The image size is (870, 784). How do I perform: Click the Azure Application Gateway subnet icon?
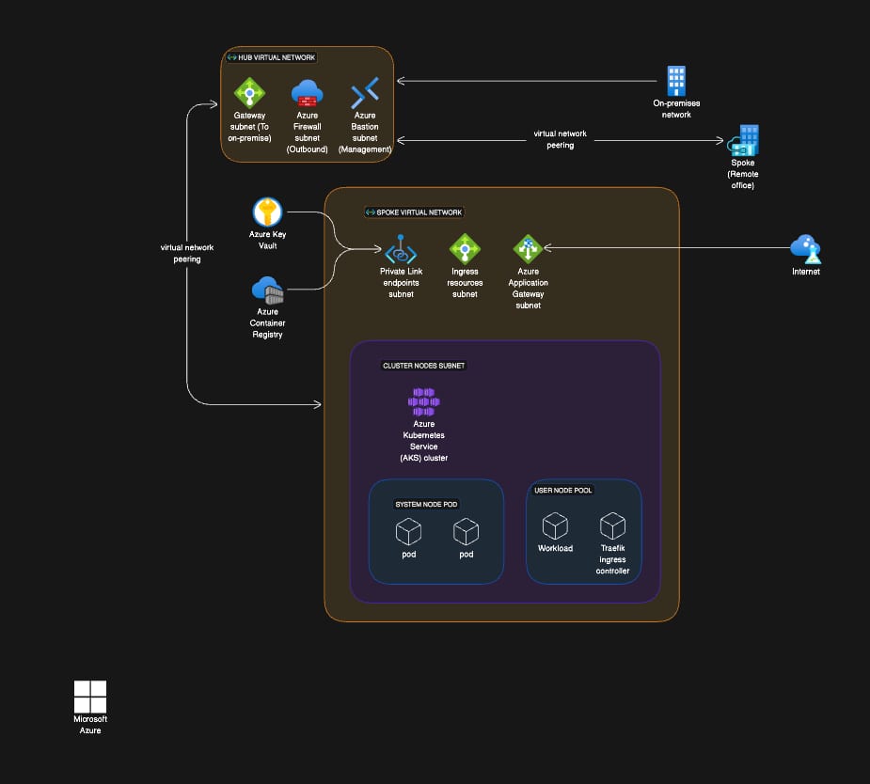click(x=528, y=248)
